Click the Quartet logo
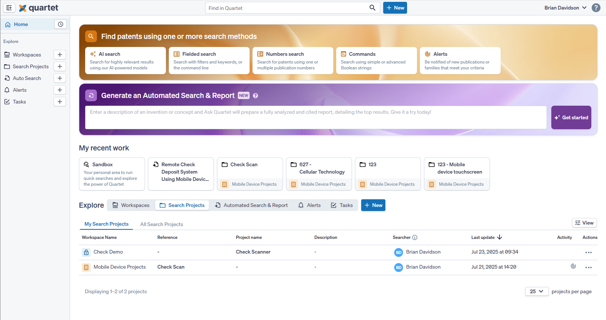This screenshot has height=320, width=606. 39,8
